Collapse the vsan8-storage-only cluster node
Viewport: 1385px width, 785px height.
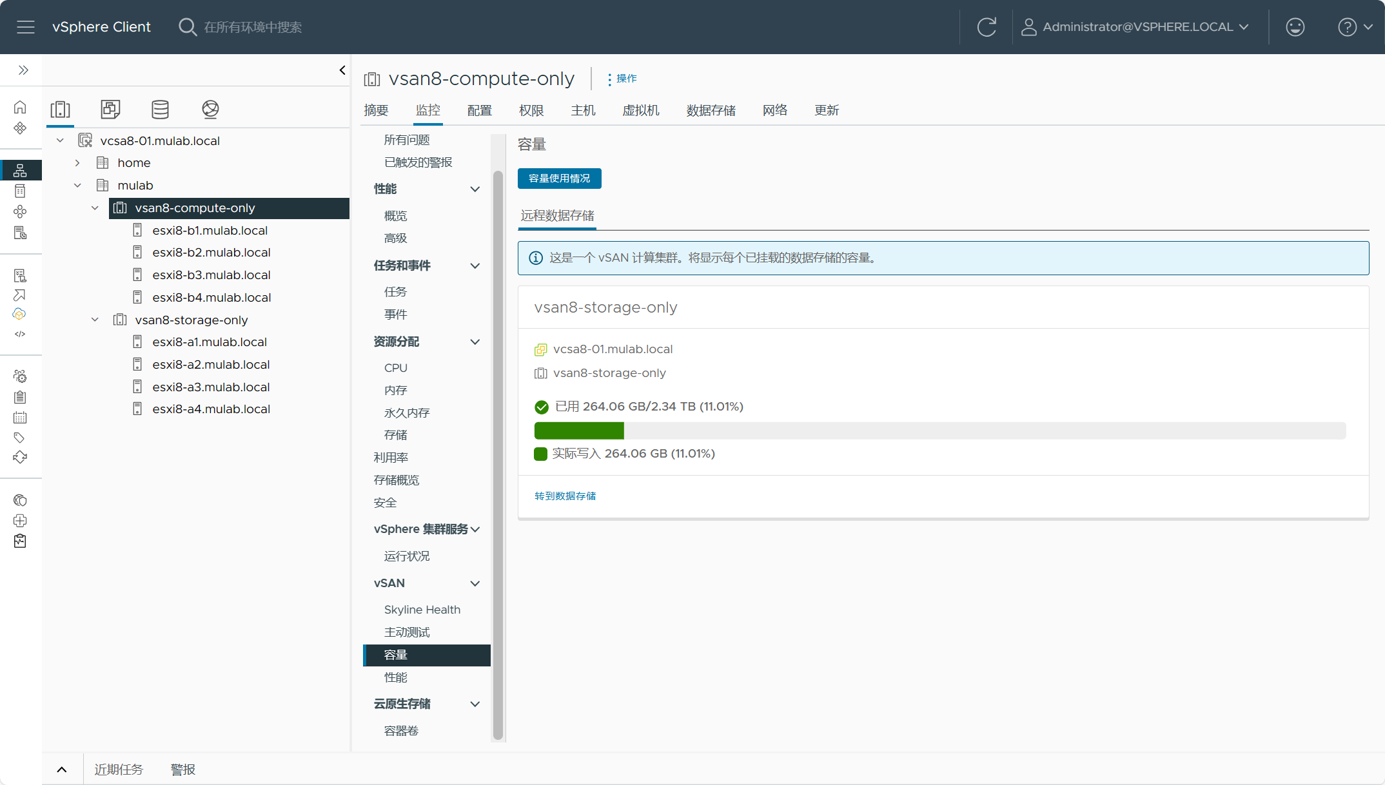click(95, 320)
